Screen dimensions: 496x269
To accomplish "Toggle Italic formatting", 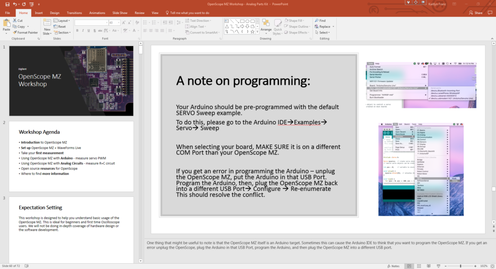I will [x=83, y=31].
